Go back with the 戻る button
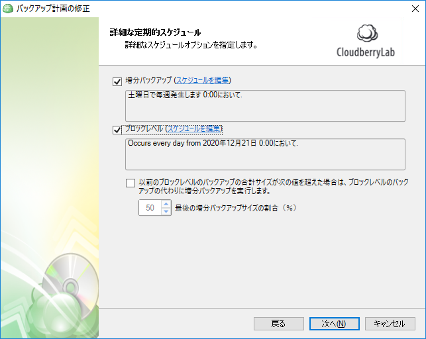Viewport: 426px width, 339px height. 278,324
